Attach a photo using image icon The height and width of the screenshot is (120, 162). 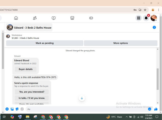(x=12, y=109)
